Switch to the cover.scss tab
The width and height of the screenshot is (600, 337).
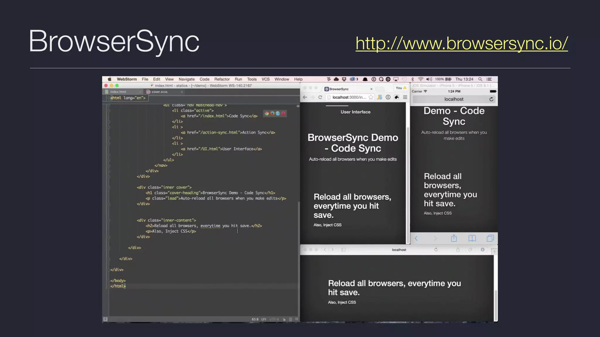pos(160,92)
